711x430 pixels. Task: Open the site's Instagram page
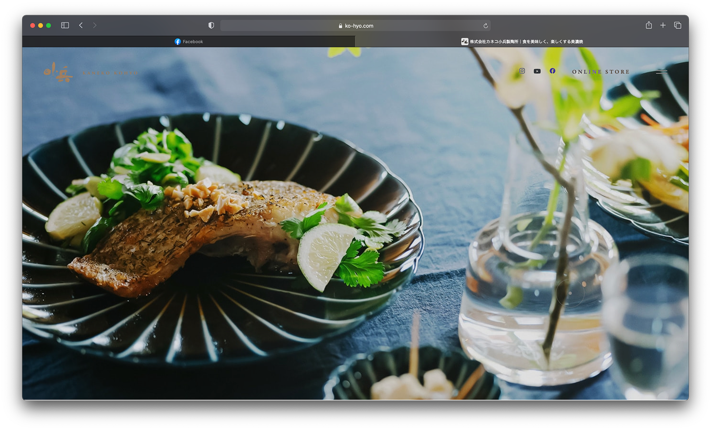(x=522, y=71)
